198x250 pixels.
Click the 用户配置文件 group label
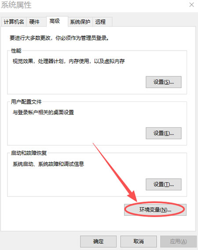click(26, 102)
